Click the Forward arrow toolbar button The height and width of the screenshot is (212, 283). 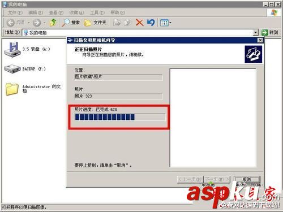tap(37, 23)
